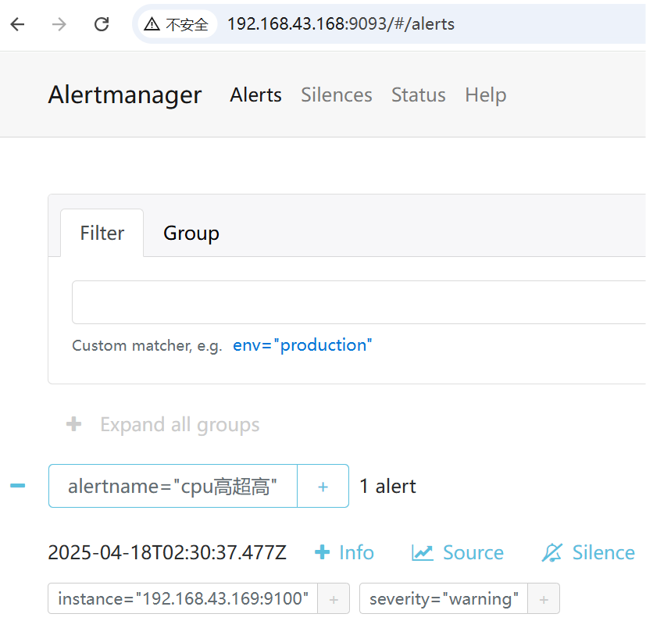Viewport: 646px width, 621px height.
Task: Select the alertname="cpu高超高" label chip
Action: pos(173,486)
